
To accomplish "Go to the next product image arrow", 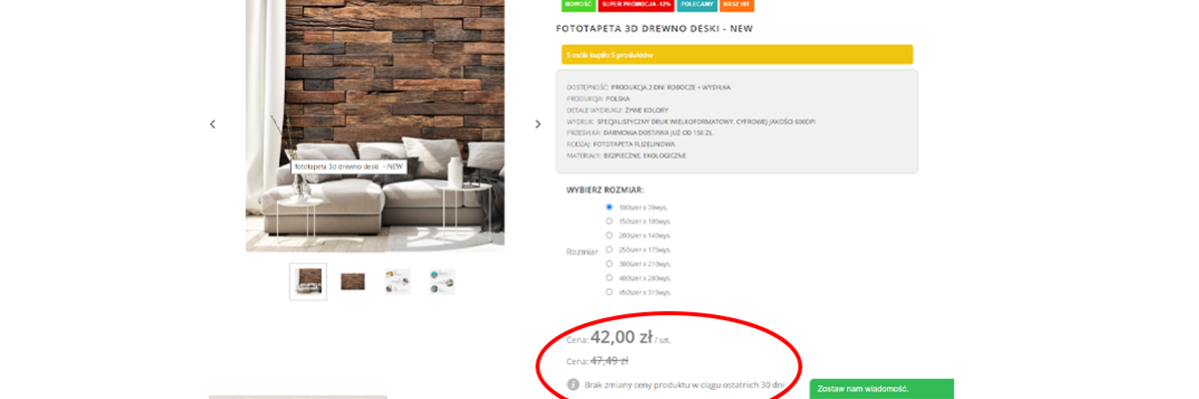I will 538,124.
